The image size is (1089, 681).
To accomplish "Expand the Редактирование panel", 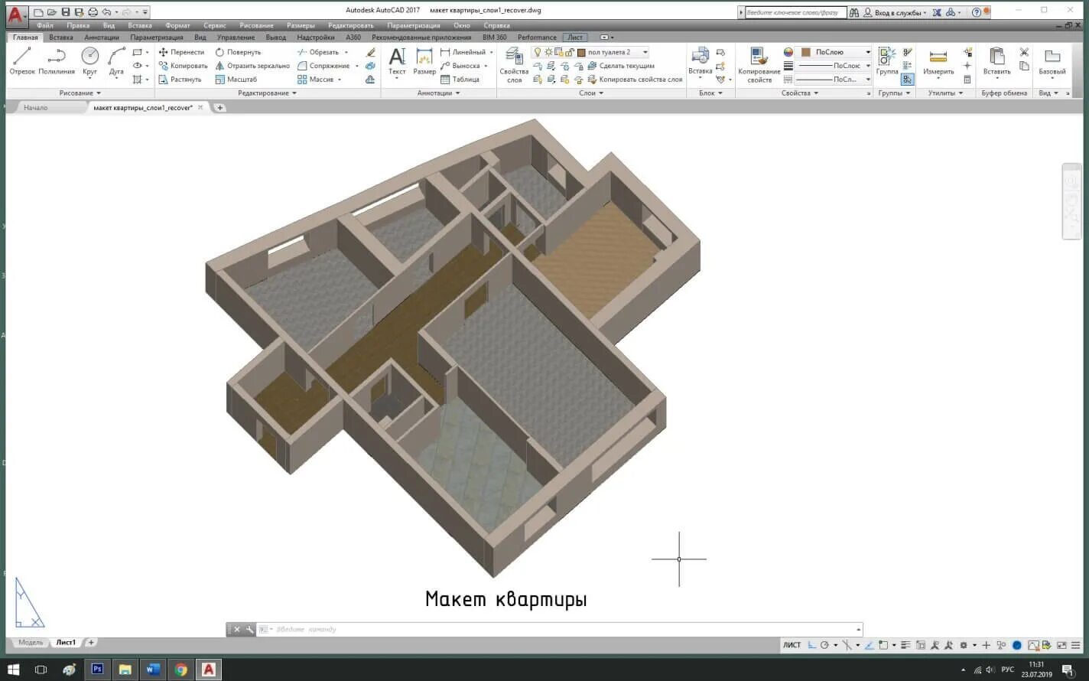I will click(x=268, y=93).
